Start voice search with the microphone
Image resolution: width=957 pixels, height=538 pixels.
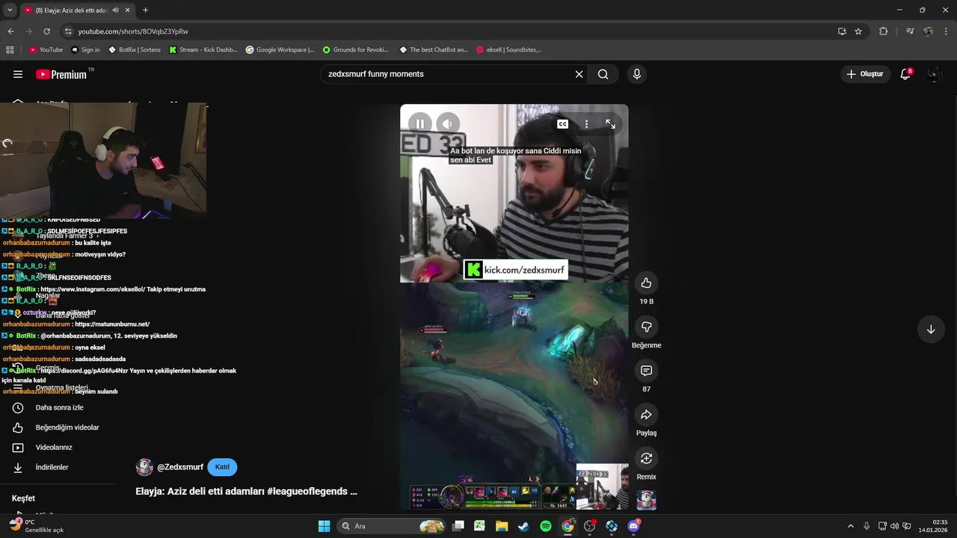(x=637, y=74)
